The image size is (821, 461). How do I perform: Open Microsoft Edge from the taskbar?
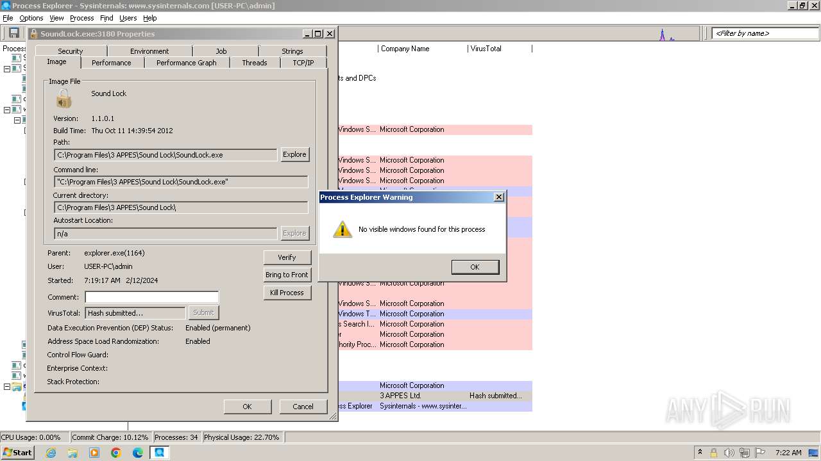point(138,453)
